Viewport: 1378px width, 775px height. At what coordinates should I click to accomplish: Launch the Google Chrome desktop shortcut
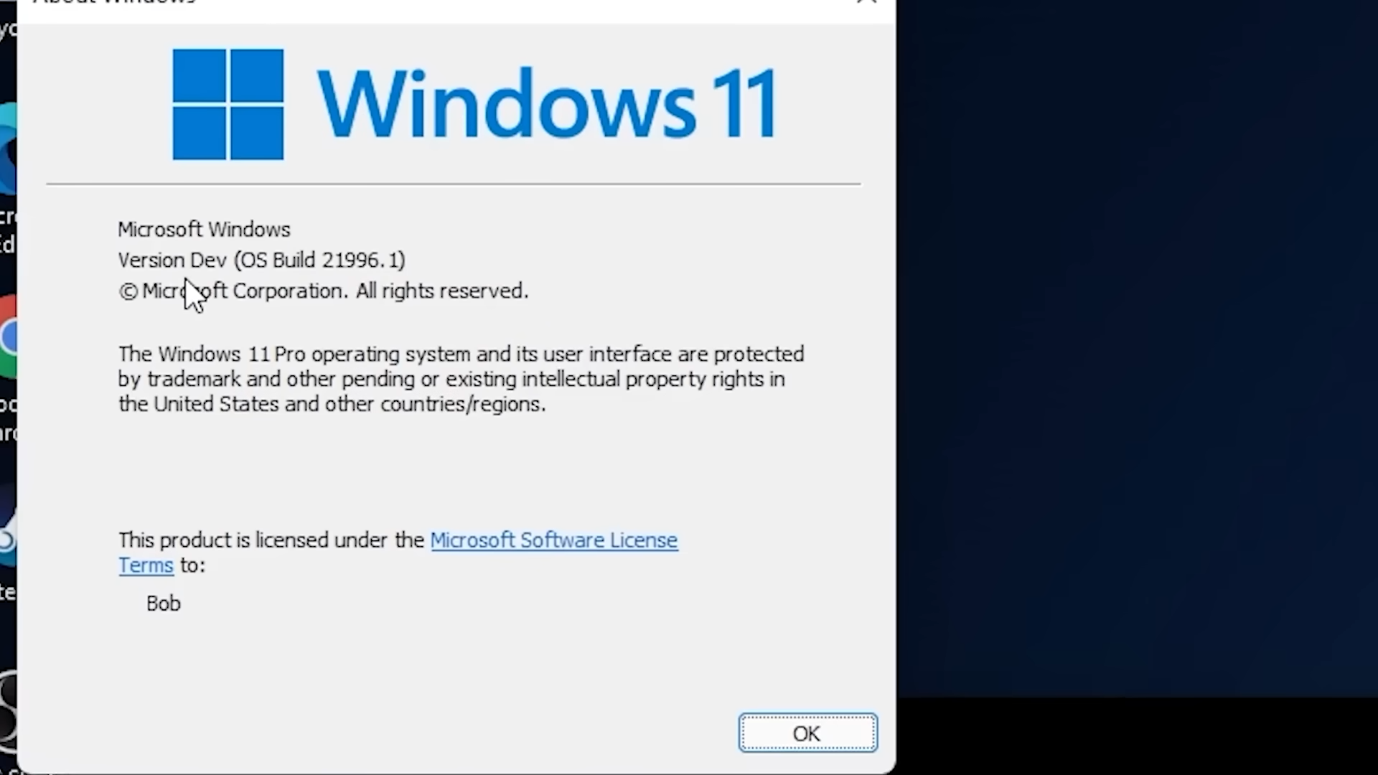[x=7, y=334]
